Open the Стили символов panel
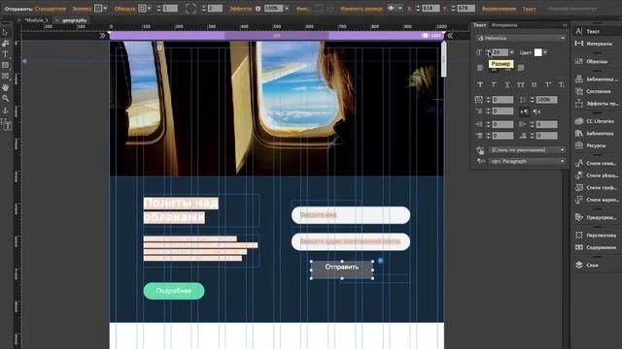622x349 pixels. click(x=597, y=163)
